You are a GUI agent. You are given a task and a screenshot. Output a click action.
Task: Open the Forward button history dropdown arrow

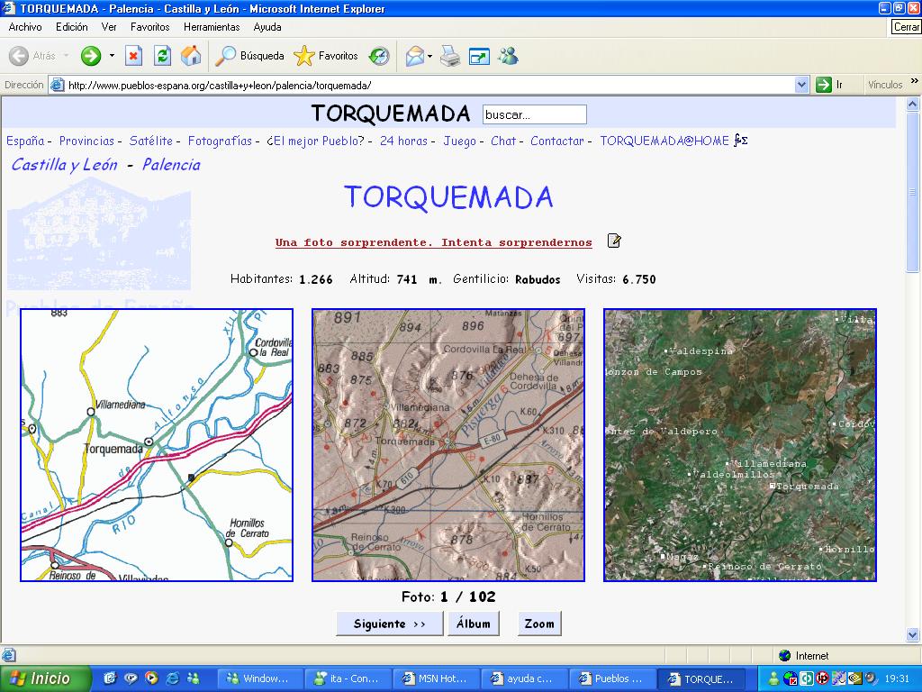[113, 56]
